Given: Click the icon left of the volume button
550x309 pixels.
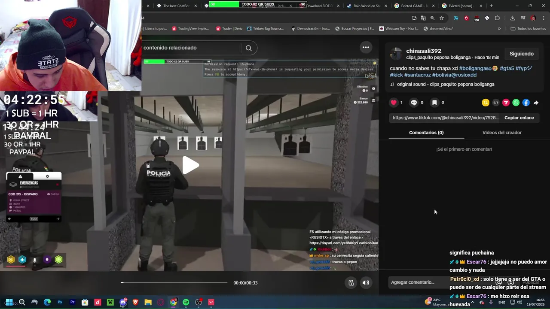Looking at the screenshot, I should coord(351,282).
